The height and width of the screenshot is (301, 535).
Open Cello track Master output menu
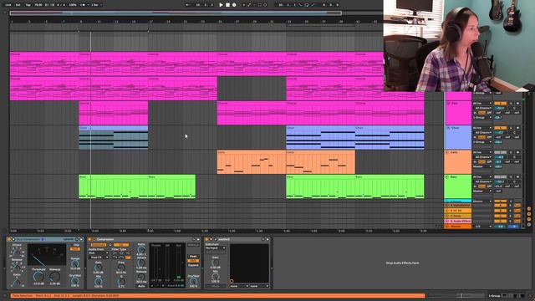[482, 166]
